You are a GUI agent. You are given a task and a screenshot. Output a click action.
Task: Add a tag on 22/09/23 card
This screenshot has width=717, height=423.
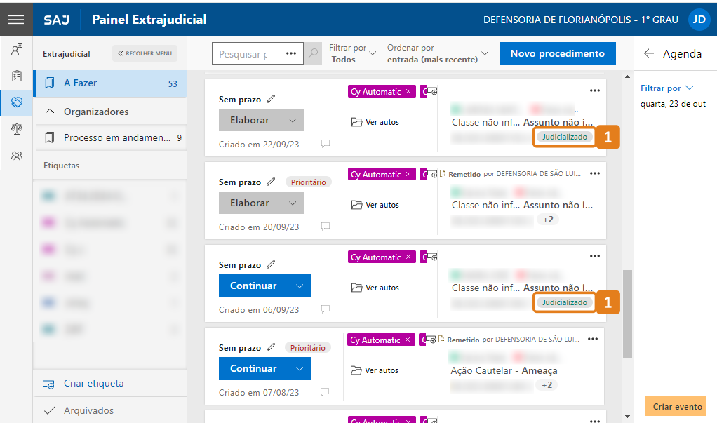pyautogui.click(x=432, y=91)
